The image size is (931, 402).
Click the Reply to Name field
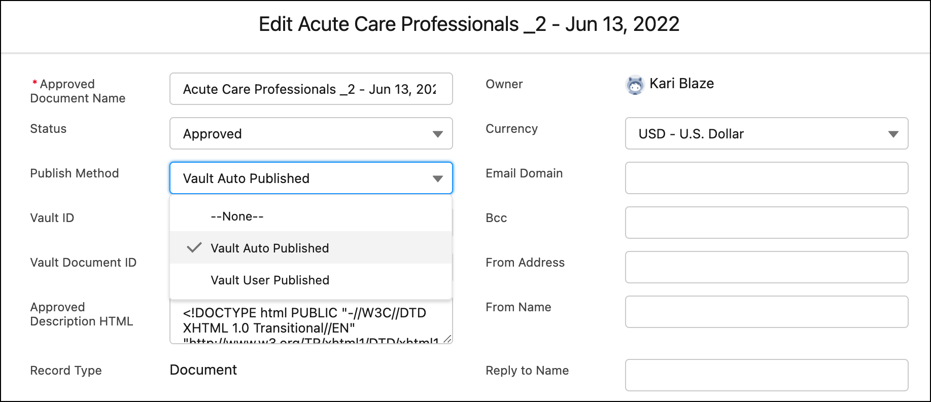pos(766,375)
